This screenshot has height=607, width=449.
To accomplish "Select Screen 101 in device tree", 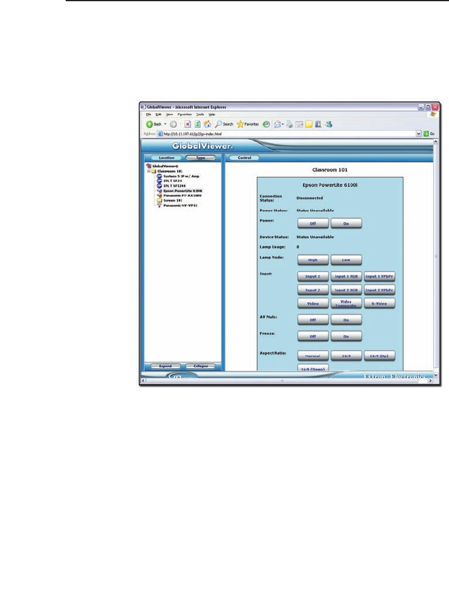I will (x=169, y=200).
